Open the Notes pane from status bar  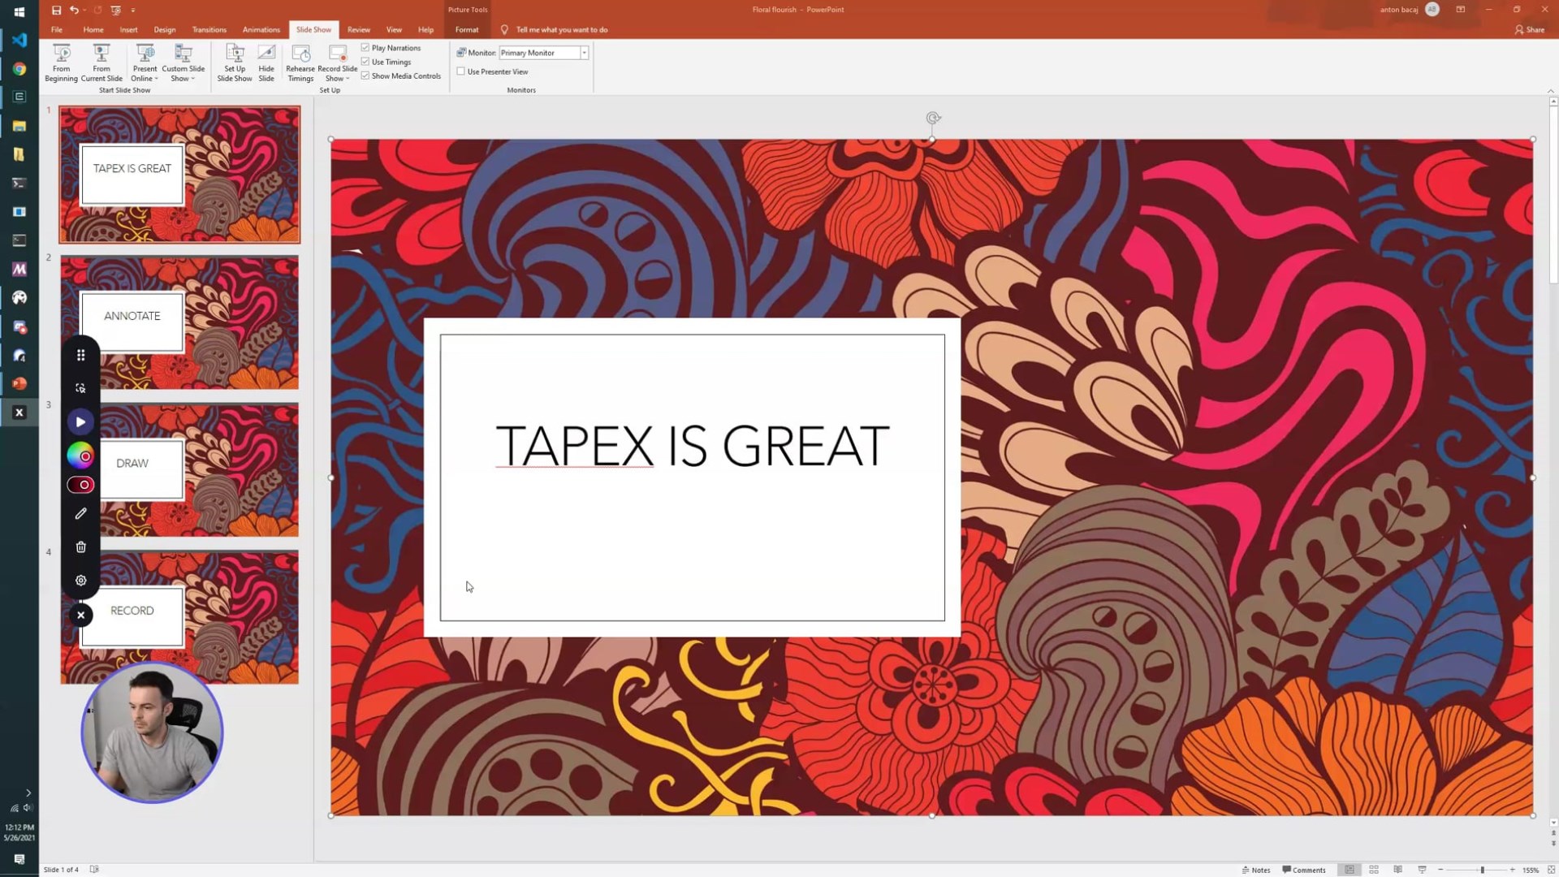click(x=1255, y=870)
